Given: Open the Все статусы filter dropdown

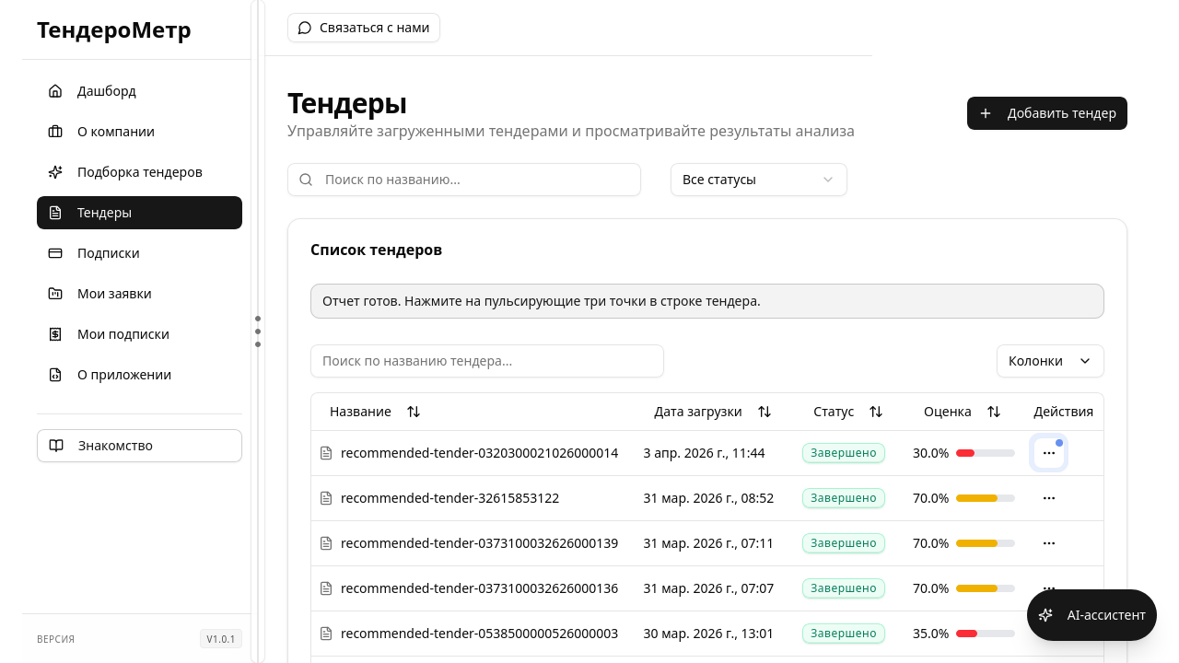Looking at the screenshot, I should 759,180.
